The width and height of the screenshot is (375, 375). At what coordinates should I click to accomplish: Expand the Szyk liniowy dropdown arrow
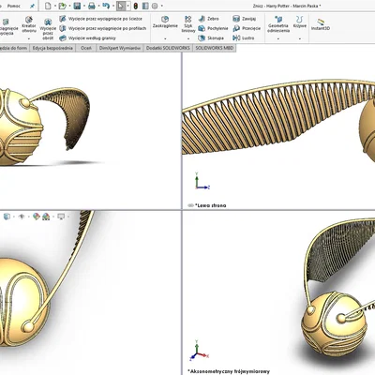pyautogui.click(x=188, y=38)
